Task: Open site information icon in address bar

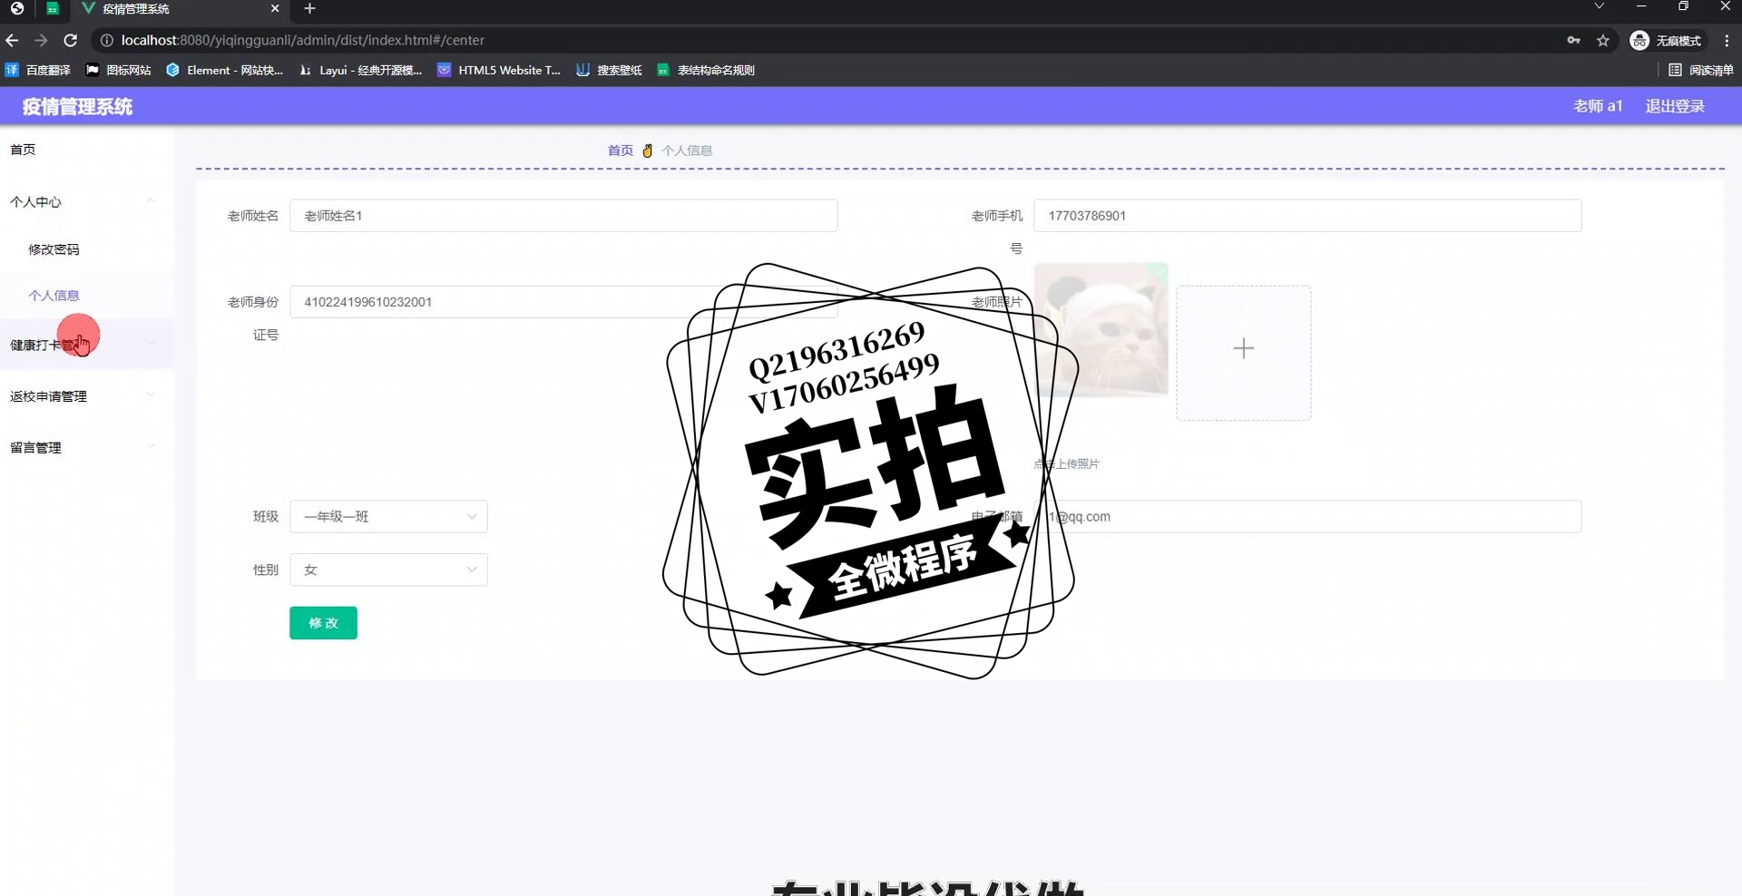Action: pyautogui.click(x=106, y=40)
